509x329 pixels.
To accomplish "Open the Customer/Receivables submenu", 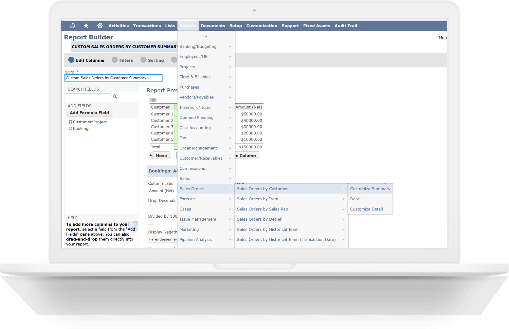I will point(206,158).
